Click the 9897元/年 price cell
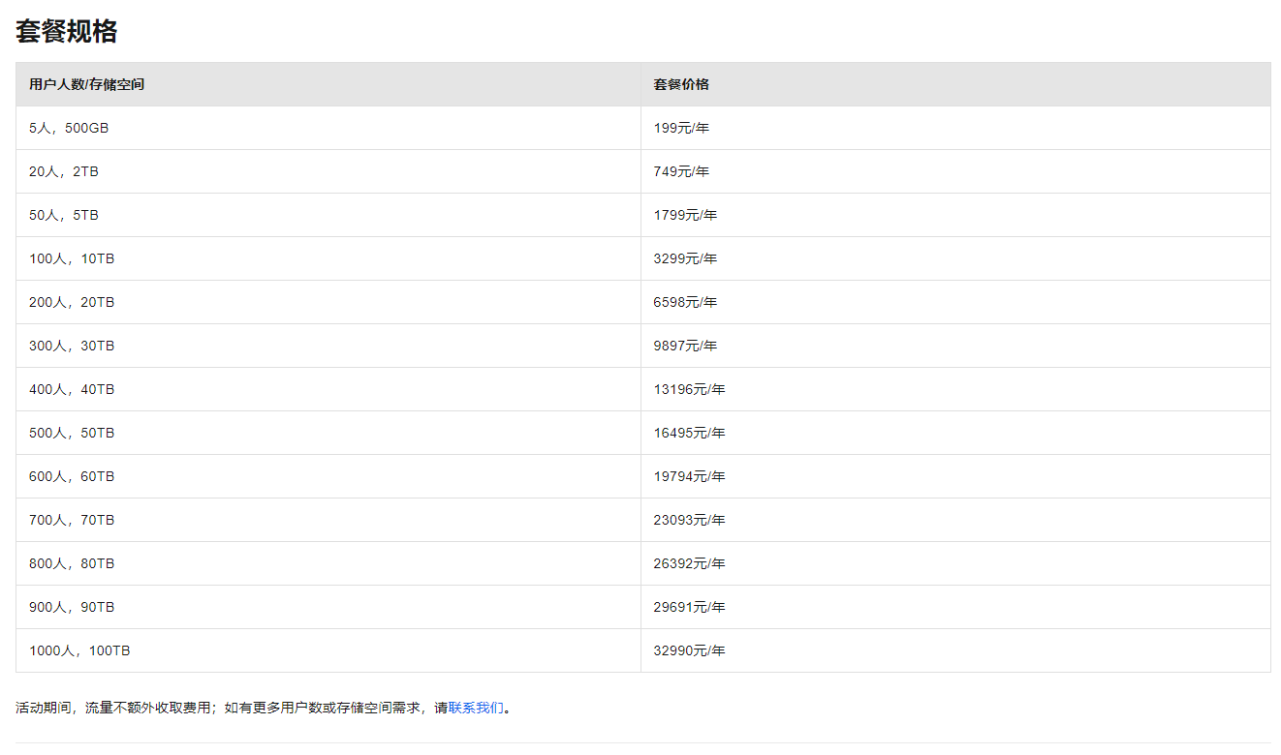 pos(685,346)
